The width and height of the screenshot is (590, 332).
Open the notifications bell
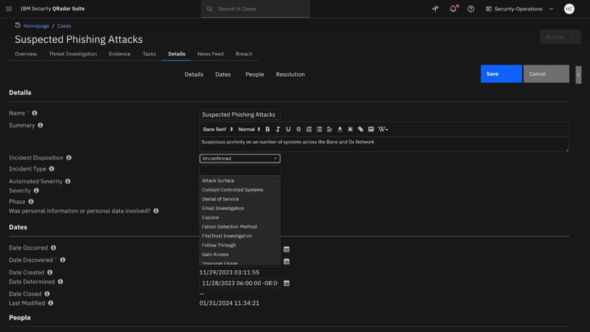coord(453,9)
